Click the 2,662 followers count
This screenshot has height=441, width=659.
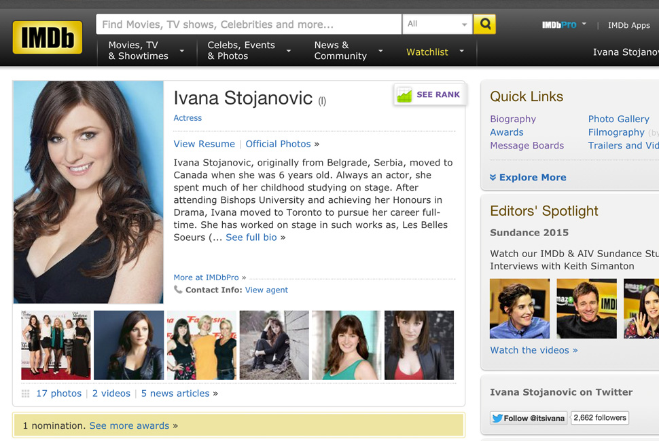[600, 418]
